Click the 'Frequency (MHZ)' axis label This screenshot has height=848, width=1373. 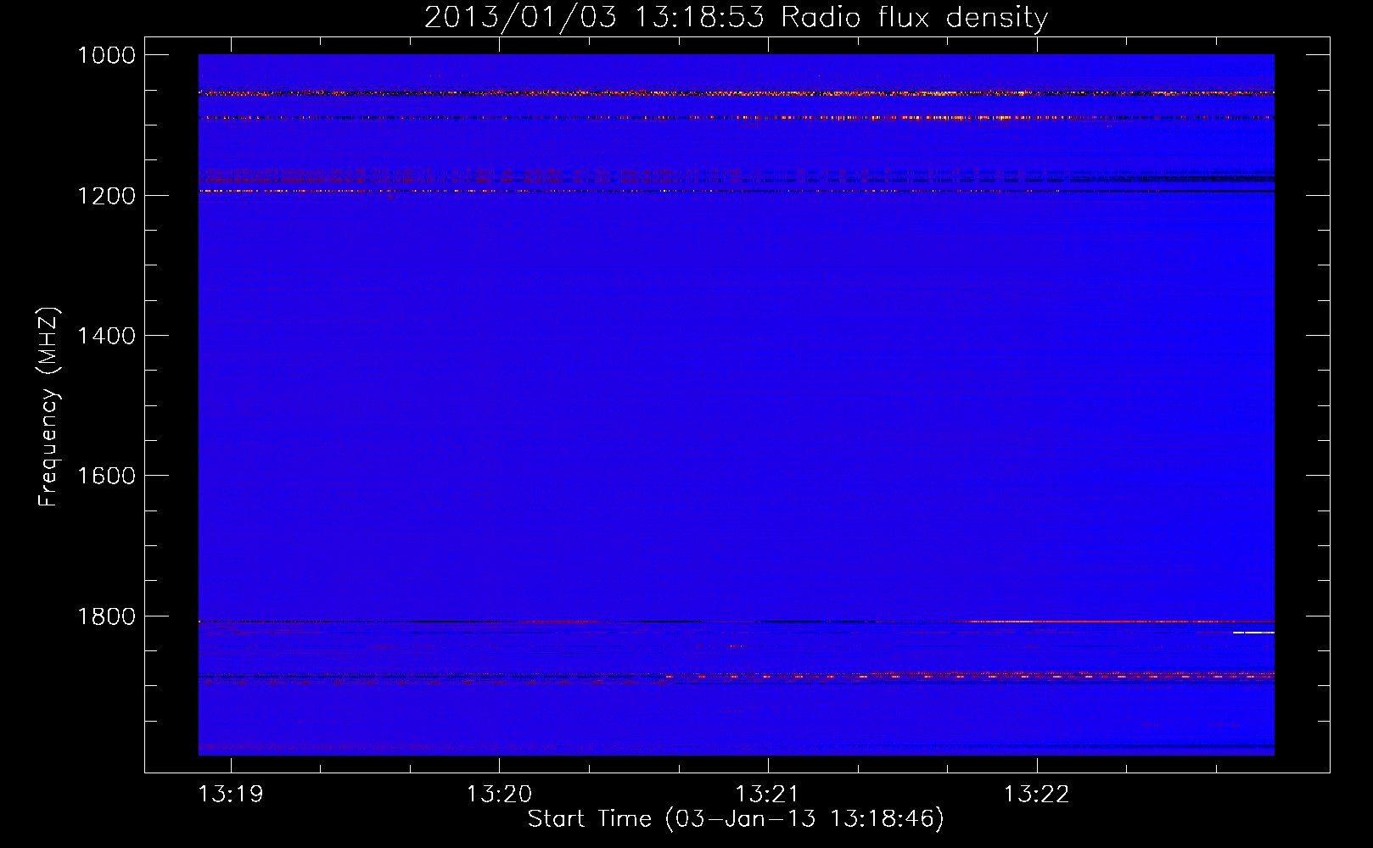pos(48,406)
